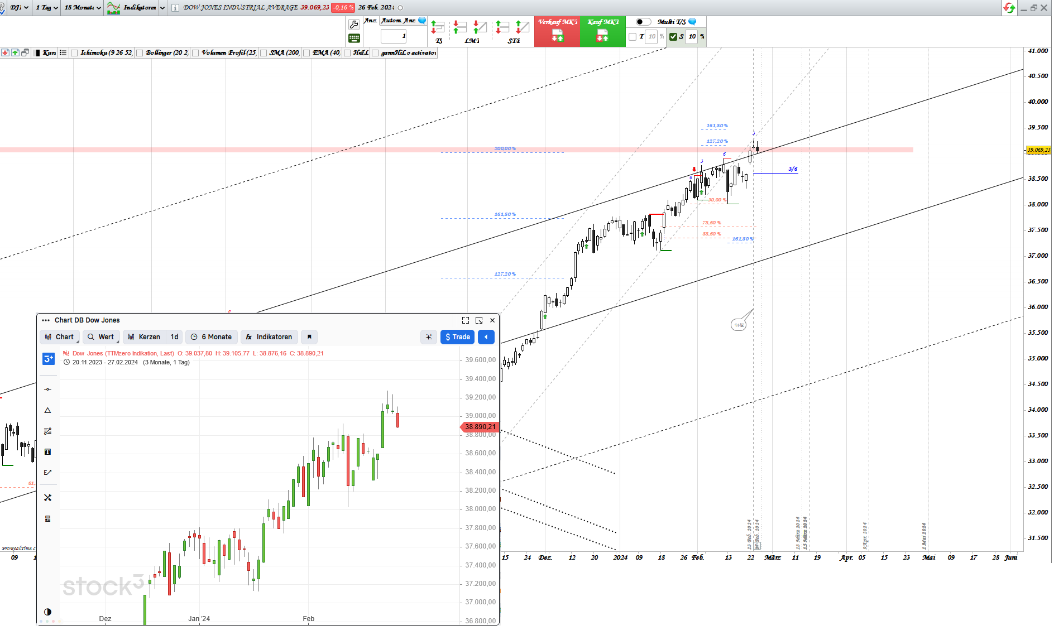Click the red-green refresh arrows icon
This screenshot has height=635, width=1054.
pos(1009,8)
